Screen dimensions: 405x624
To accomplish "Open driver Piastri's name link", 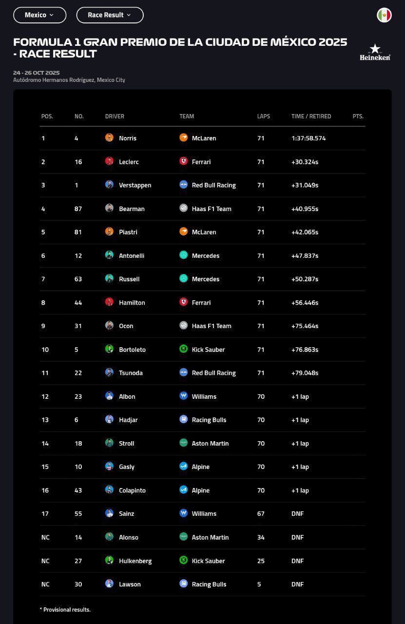I will point(128,232).
